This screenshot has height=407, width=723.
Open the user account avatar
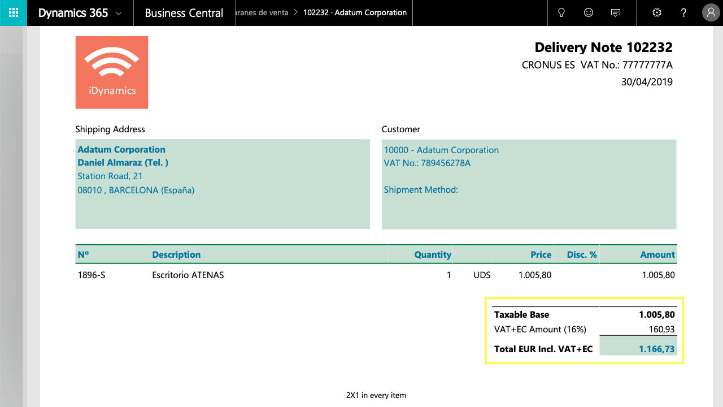coord(711,13)
